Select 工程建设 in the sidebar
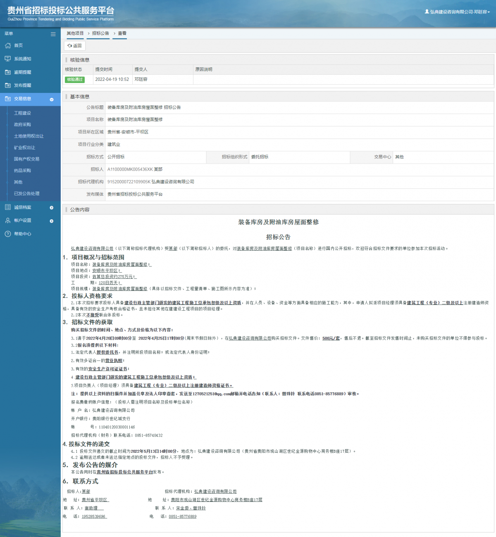The image size is (496, 537). click(22, 113)
